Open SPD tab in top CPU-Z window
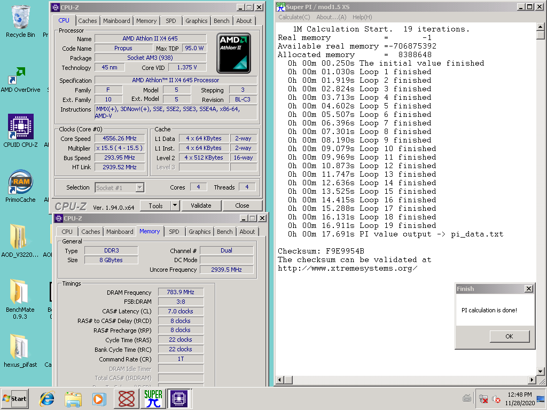This screenshot has height=410, width=547. (x=170, y=21)
